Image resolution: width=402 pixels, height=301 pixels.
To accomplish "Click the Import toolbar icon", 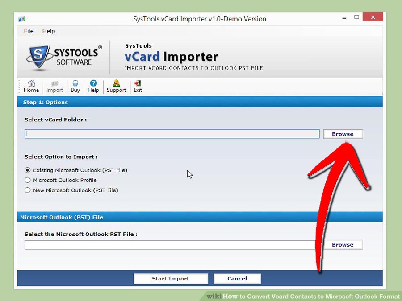I will pos(54,83).
